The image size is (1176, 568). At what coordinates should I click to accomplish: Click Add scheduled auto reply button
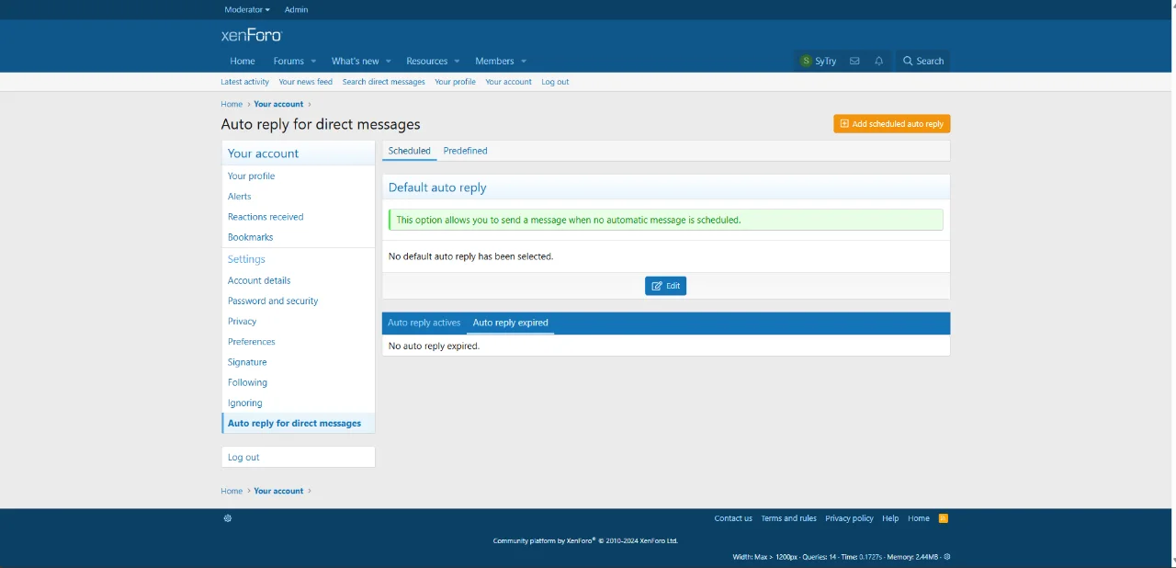(891, 124)
